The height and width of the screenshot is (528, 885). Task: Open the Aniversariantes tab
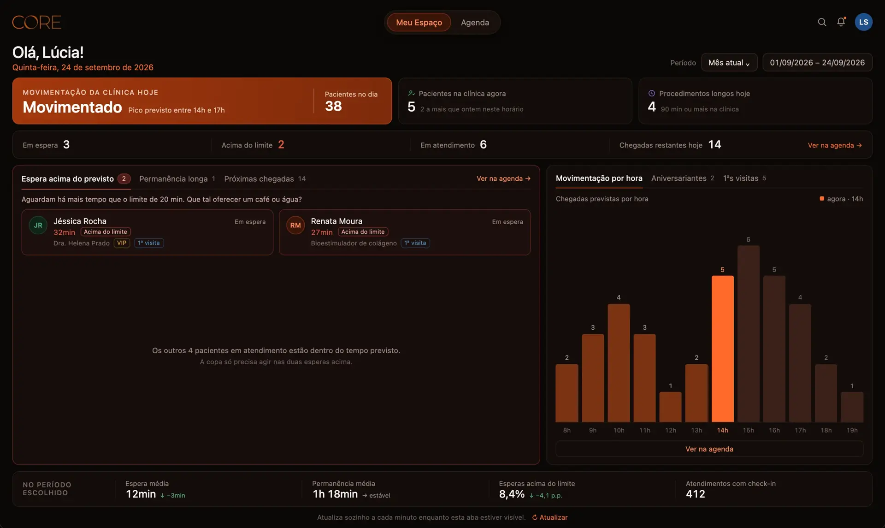683,178
